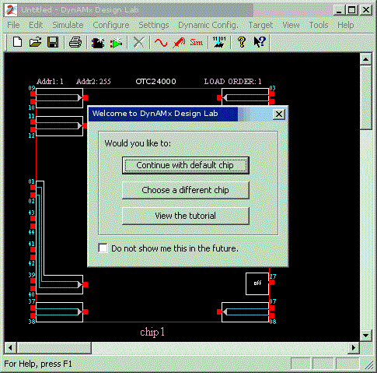Viewport: 377px width, 373px height.
Task: Click 'View the tutorial' button
Action: tap(186, 216)
